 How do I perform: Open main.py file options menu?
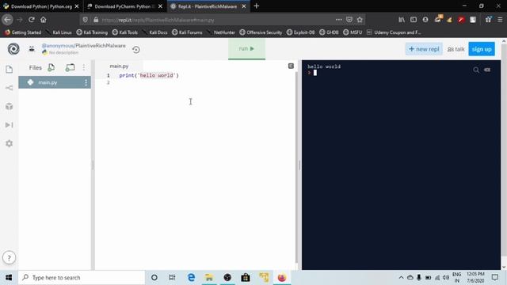86,82
